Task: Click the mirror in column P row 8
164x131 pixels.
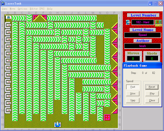Action: click(114, 68)
